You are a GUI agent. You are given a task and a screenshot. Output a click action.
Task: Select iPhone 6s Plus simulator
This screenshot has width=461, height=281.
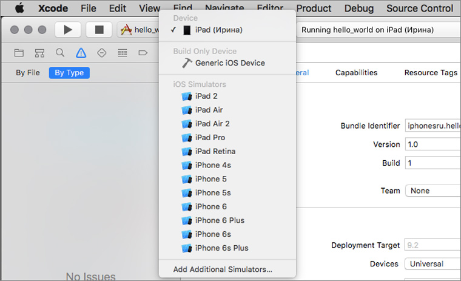pyautogui.click(x=227, y=248)
